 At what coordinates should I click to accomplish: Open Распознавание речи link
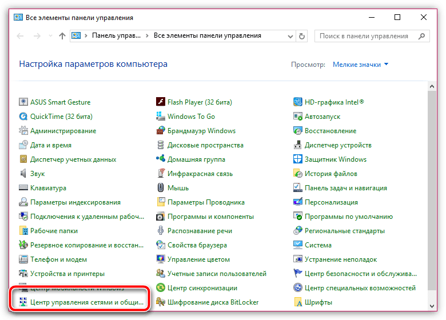click(200, 231)
